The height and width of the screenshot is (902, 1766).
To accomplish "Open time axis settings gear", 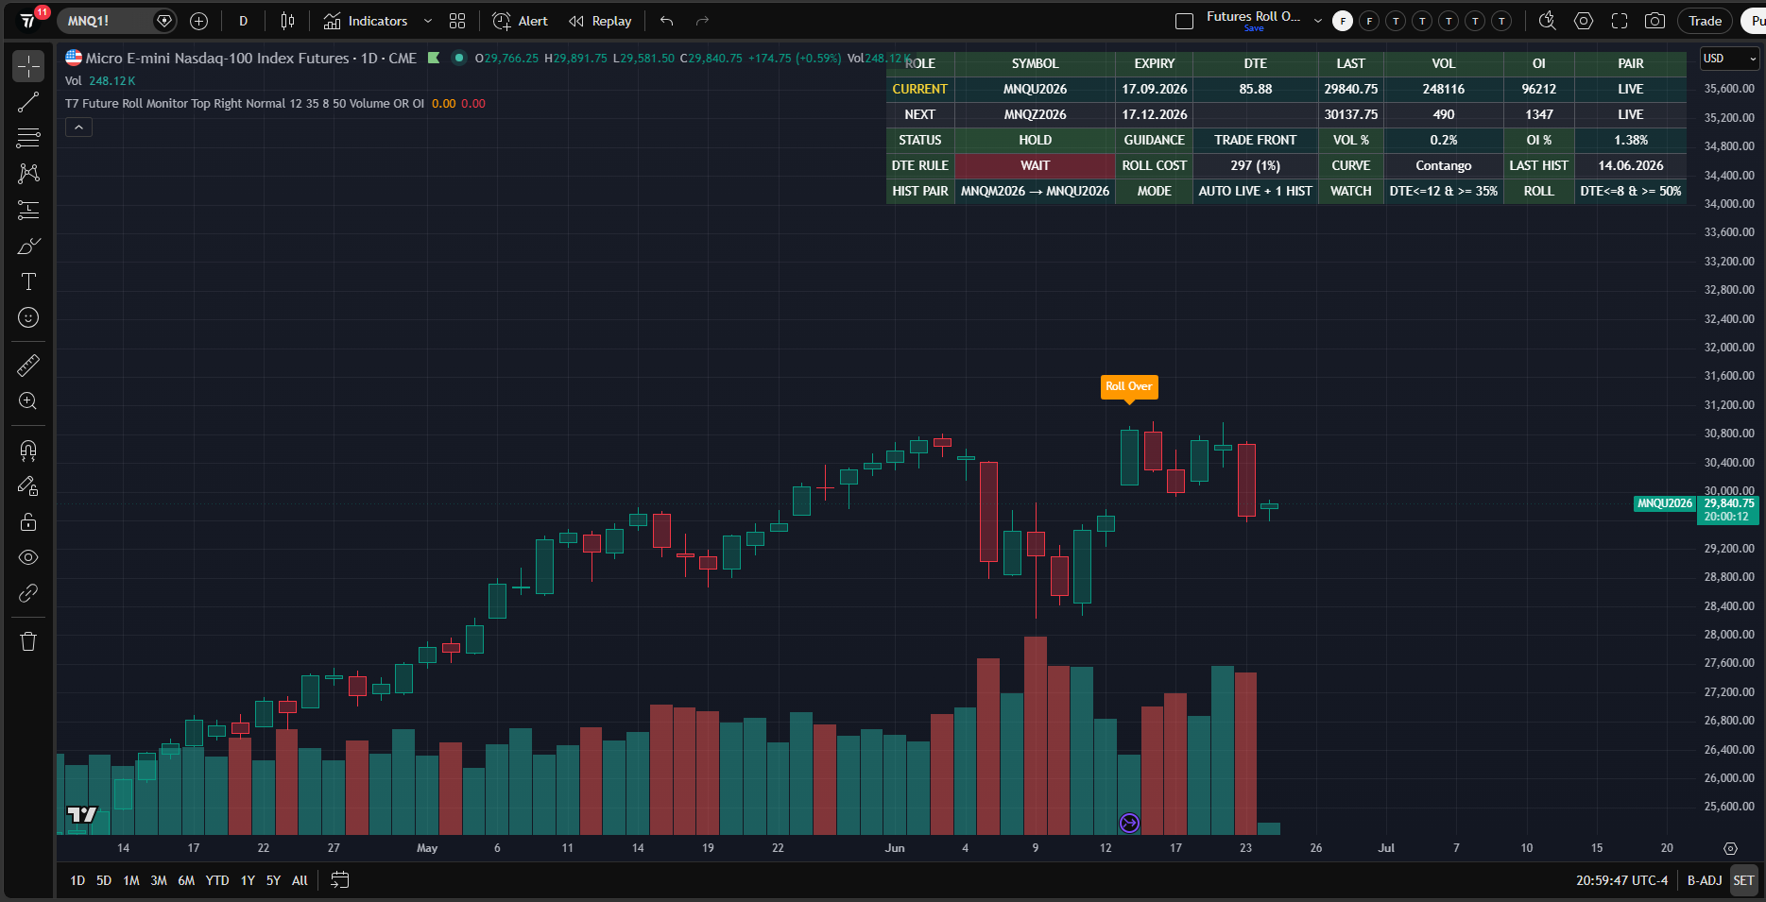I will [1730, 848].
